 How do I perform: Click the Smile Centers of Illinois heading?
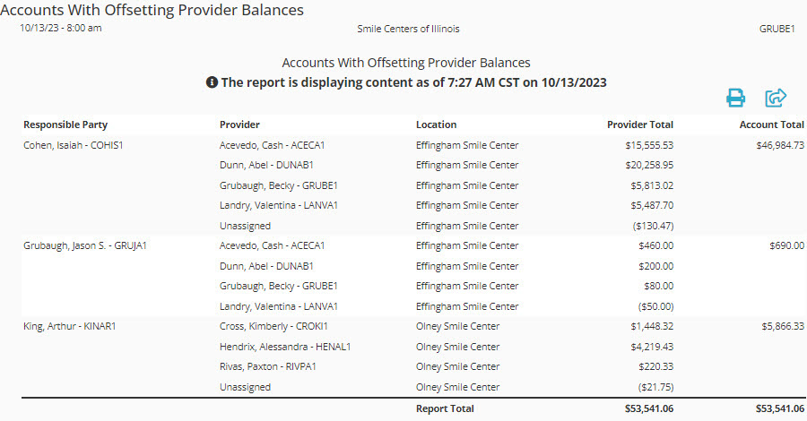click(x=408, y=29)
